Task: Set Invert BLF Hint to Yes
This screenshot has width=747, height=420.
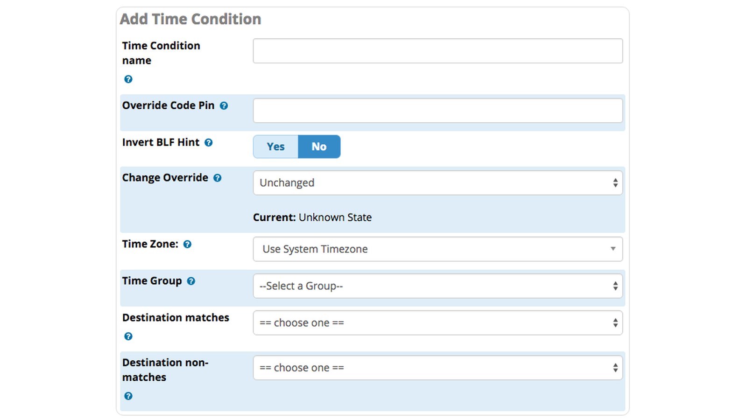Action: 275,147
